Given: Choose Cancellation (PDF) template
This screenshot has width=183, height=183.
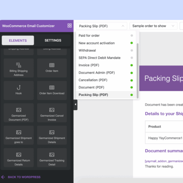Looking at the screenshot, I should (106, 80).
